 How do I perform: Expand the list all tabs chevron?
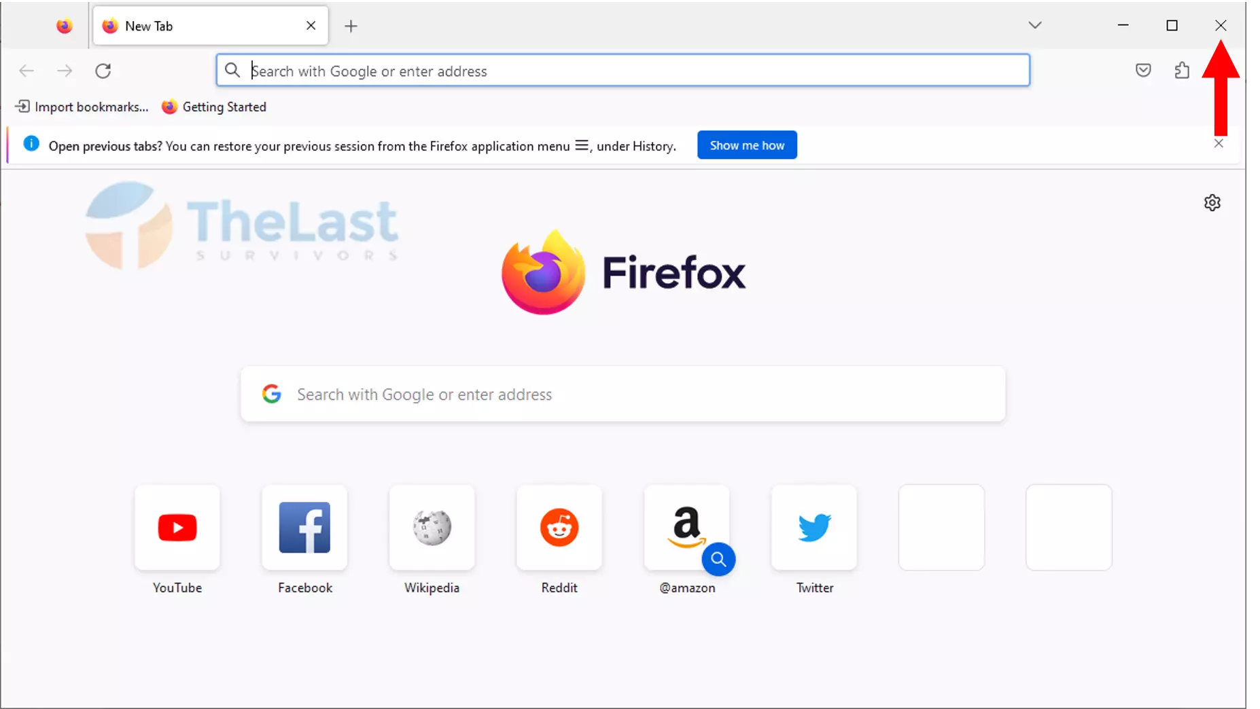click(x=1034, y=25)
